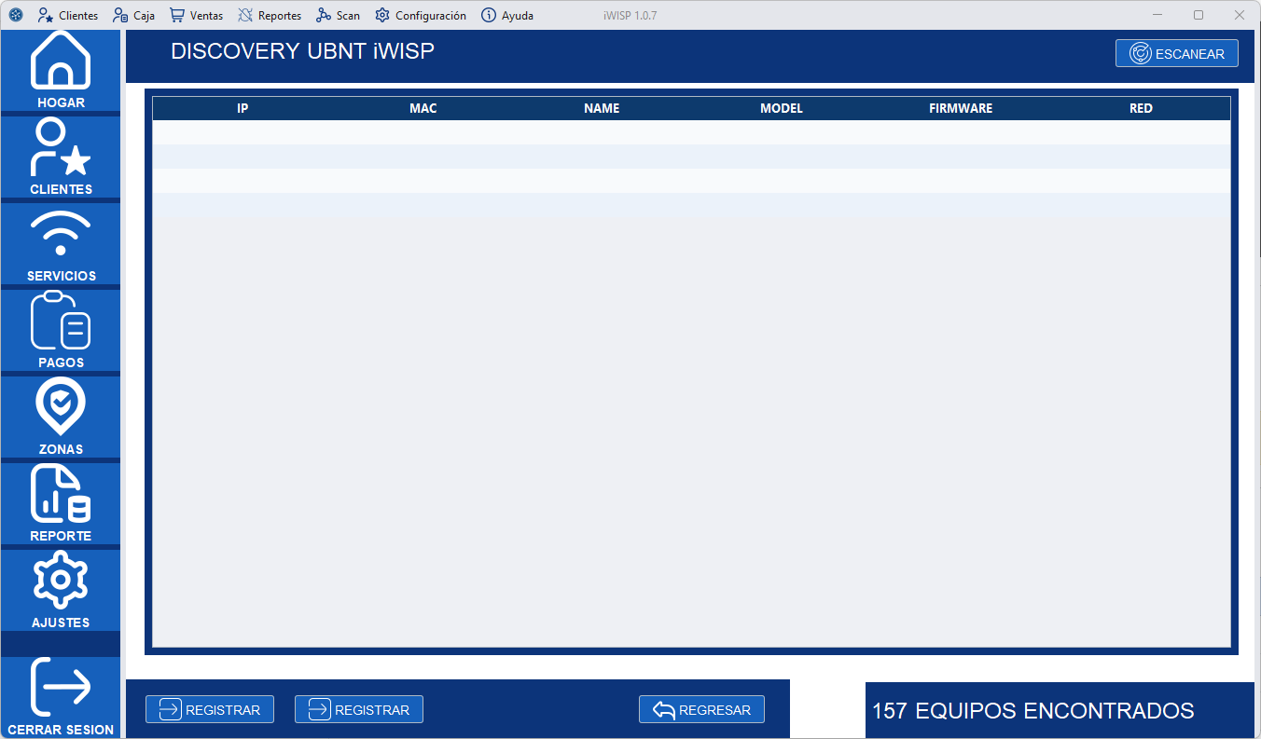Select the Zonas map pin icon
Screen dimensions: 1261x739
click(60, 407)
